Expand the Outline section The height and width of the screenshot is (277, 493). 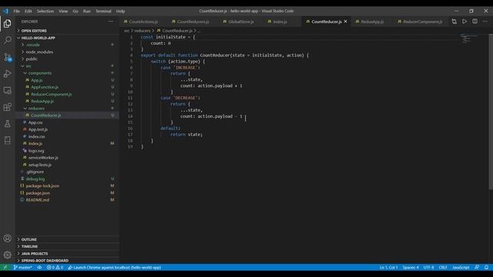29,239
